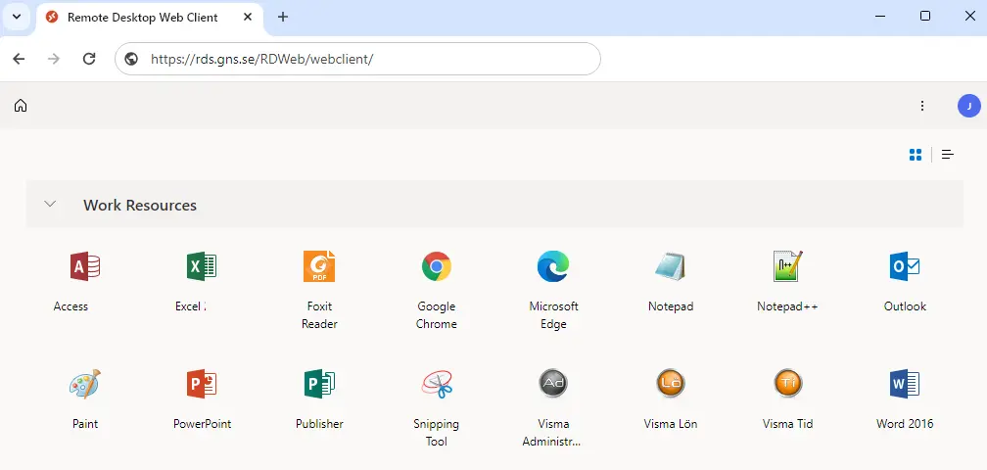
Task: Open the Visma Administration icon
Action: [553, 383]
